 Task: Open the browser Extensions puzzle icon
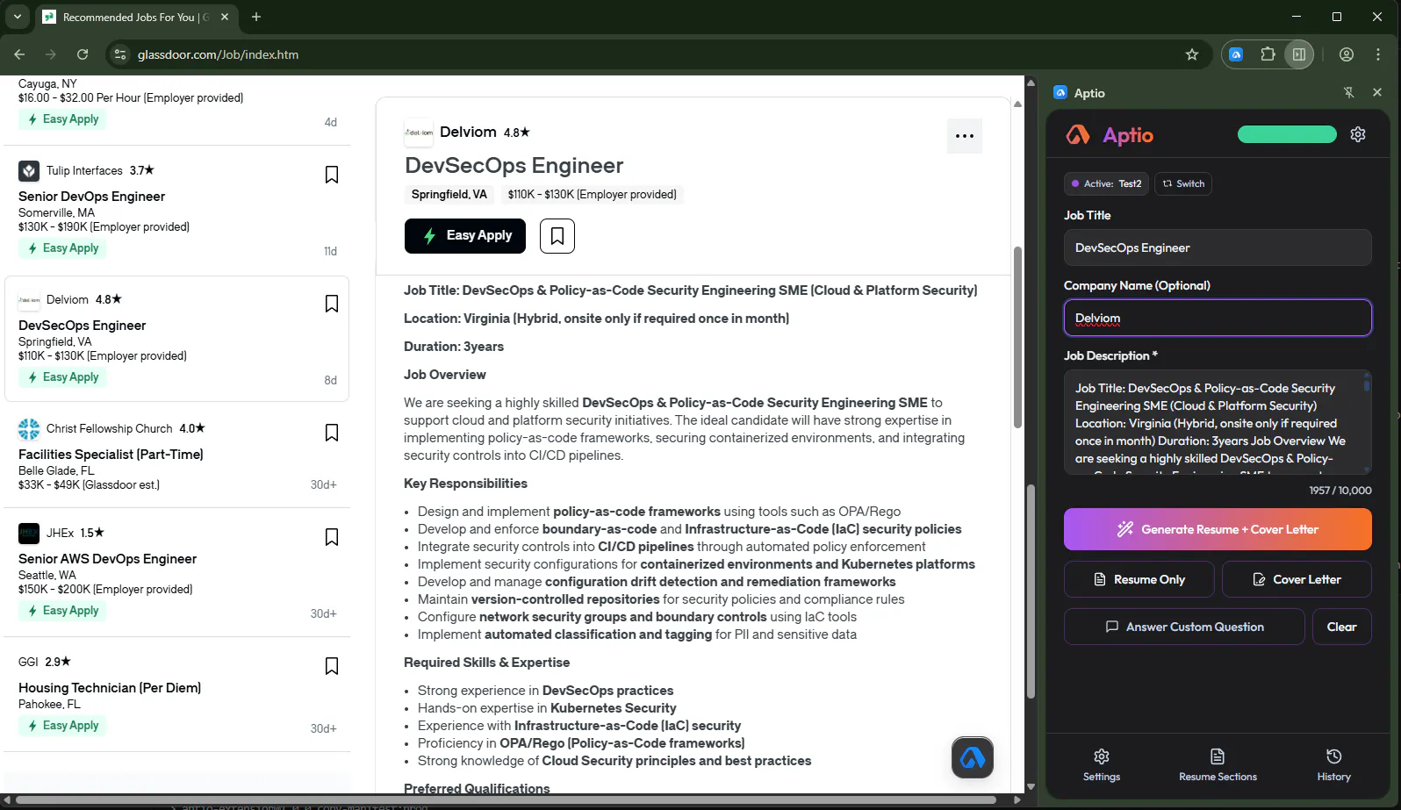click(1268, 54)
